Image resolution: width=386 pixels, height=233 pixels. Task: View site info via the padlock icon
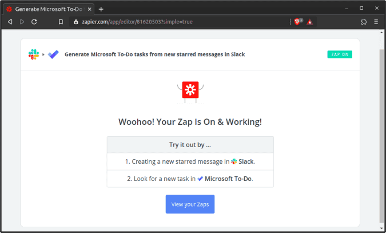pos(76,22)
